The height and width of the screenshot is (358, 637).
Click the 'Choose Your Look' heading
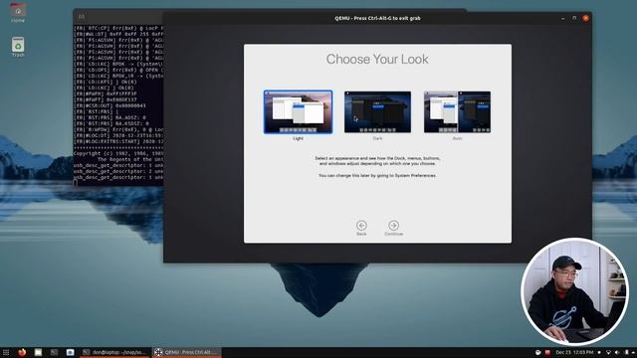tap(377, 60)
